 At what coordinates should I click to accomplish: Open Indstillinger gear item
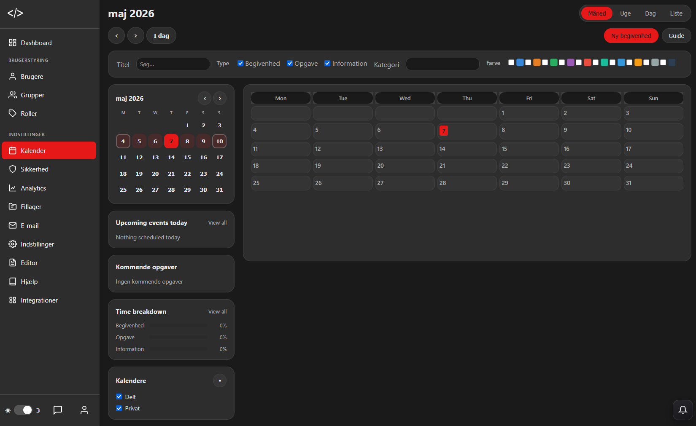[x=50, y=244]
